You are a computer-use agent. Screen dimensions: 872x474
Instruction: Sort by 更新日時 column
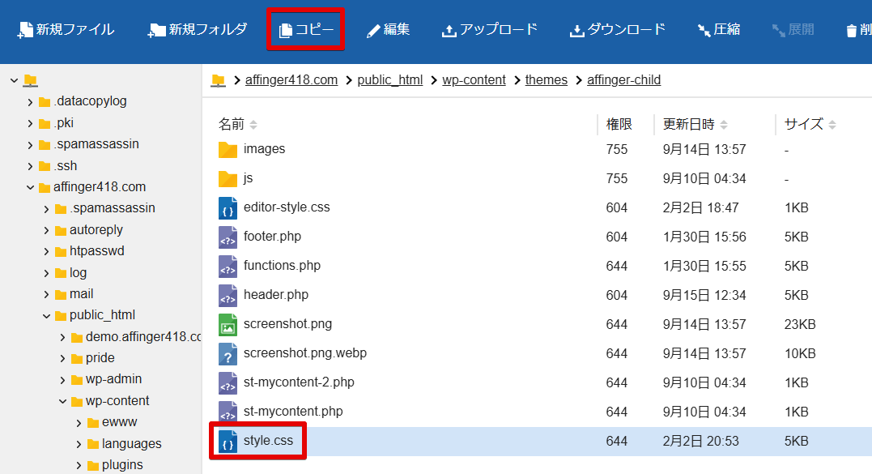tap(695, 124)
